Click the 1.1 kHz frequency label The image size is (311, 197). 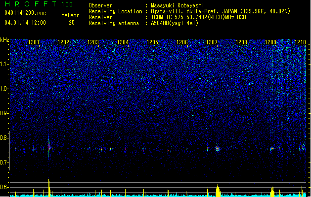(4, 64)
